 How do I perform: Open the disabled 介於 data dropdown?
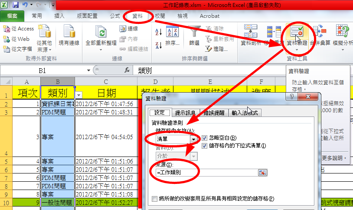click(193, 156)
